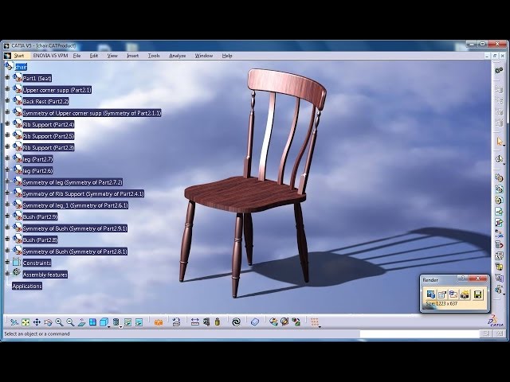Image resolution: width=510 pixels, height=382 pixels.
Task: Click the Fit All In icon
Action: pyautogui.click(x=25, y=322)
